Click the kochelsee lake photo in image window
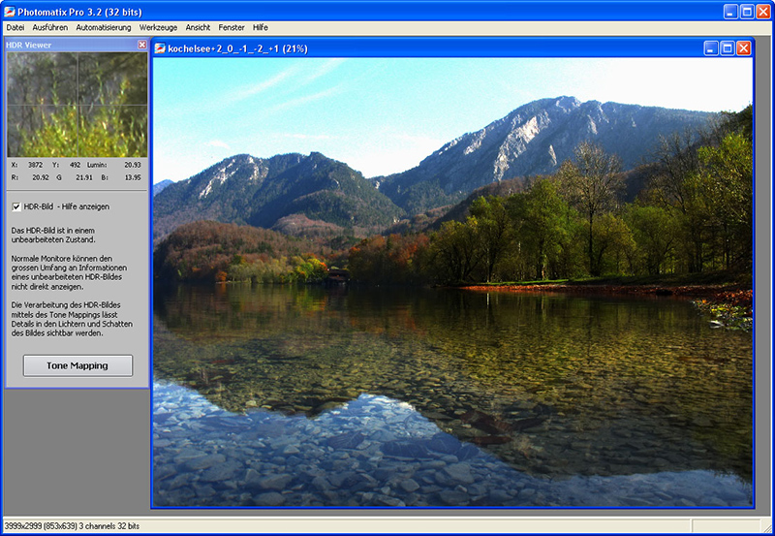This screenshot has width=775, height=536. [452, 282]
